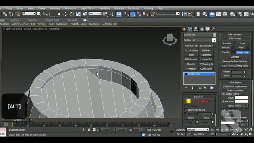Image resolution: width=254 pixels, height=143 pixels.
Task: Toggle the 3D Snaps tool
Action: point(126,14)
